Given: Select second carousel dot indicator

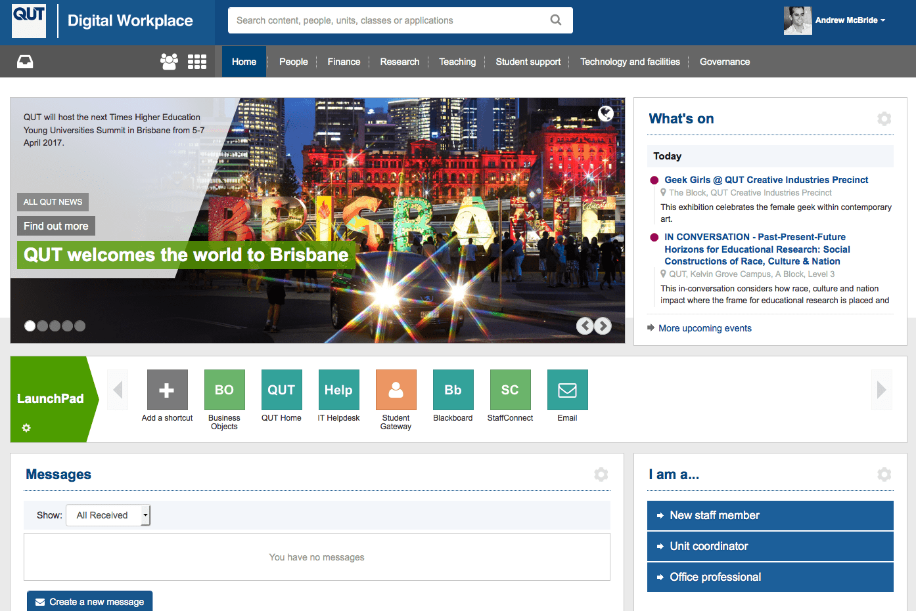Looking at the screenshot, I should 42,326.
